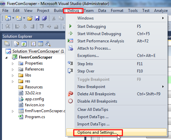Choose Start Performance Analysis
Viewport: 171px width, 140px height.
pyautogui.click(x=116, y=41)
